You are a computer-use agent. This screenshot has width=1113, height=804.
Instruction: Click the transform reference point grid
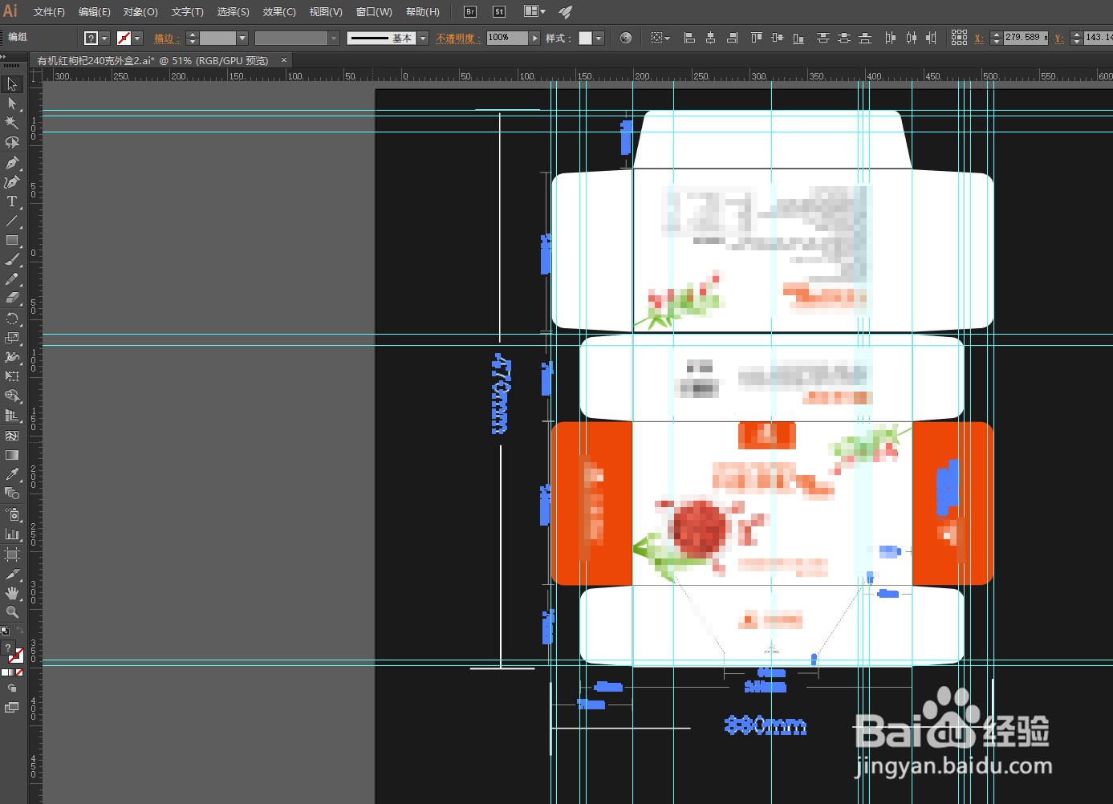tap(959, 38)
